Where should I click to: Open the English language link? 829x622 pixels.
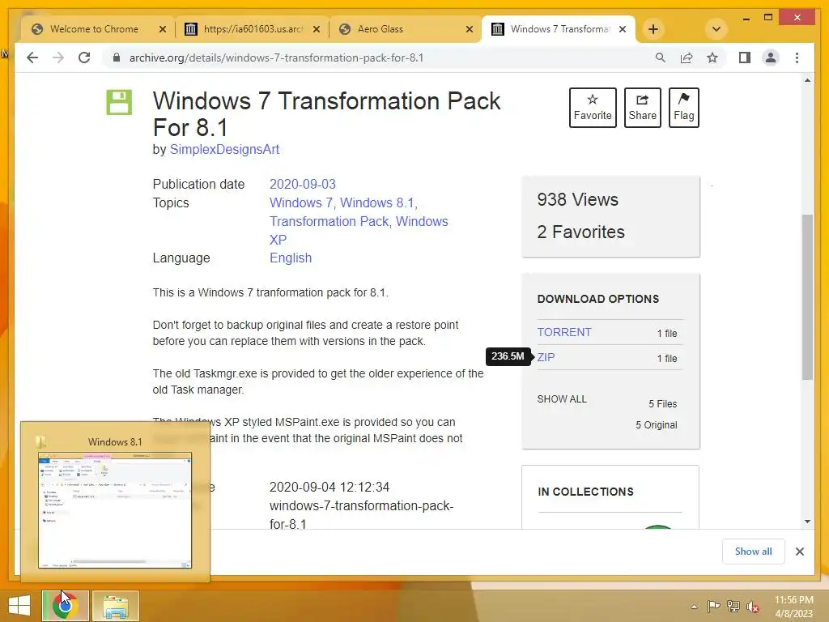coord(291,258)
